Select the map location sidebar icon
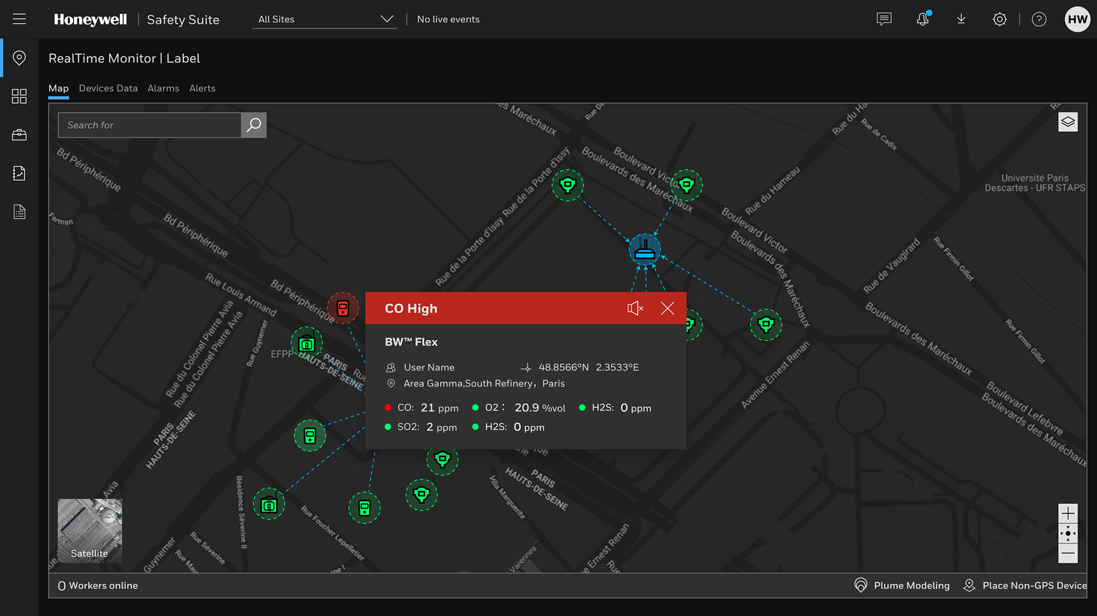Viewport: 1097px width, 616px height. (x=19, y=58)
